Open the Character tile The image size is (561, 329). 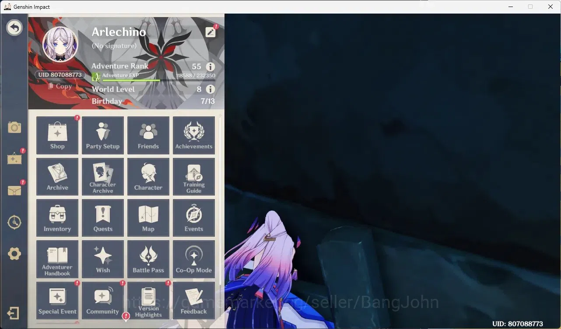tap(148, 176)
